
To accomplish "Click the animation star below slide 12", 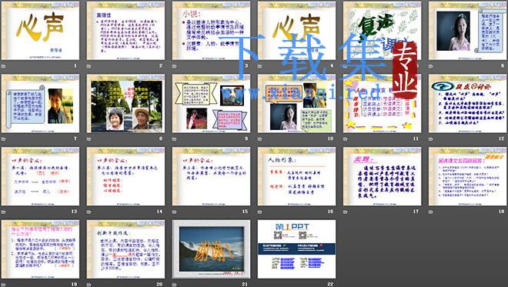I will point(431,139).
